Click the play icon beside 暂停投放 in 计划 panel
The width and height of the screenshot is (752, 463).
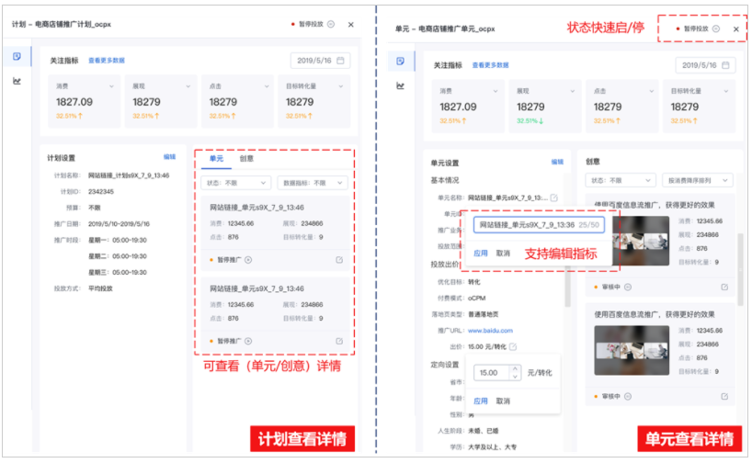click(x=331, y=24)
